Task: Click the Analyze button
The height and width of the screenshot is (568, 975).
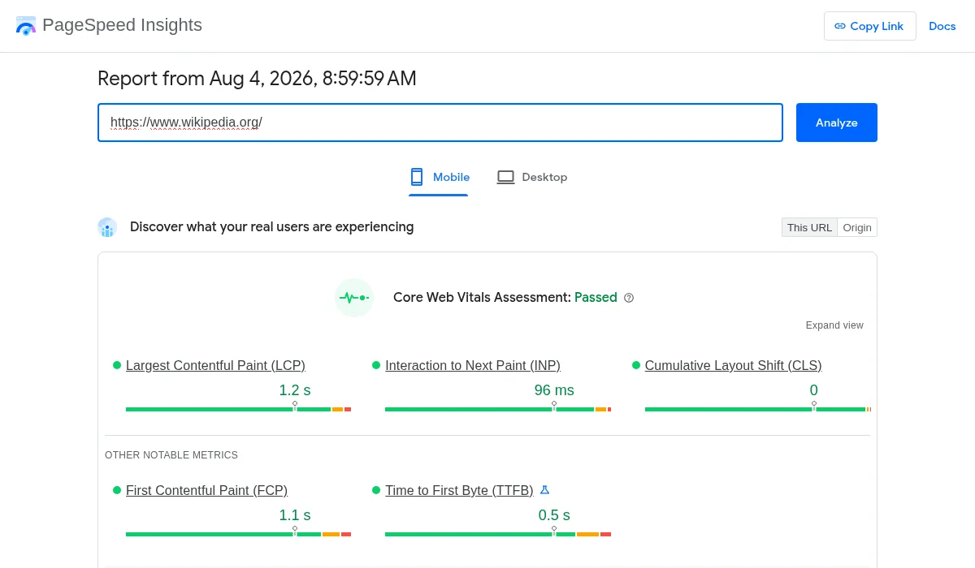Action: (837, 123)
